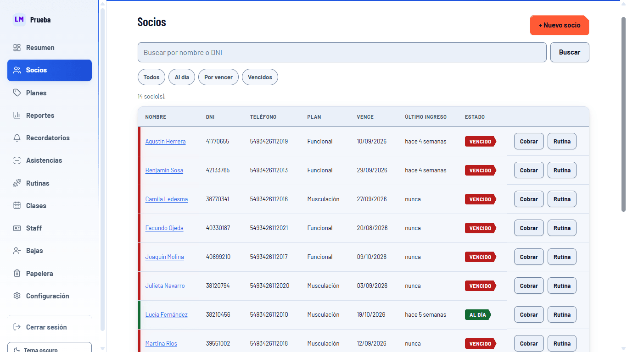
Task: Focus the name or DNI search field
Action: point(342,52)
